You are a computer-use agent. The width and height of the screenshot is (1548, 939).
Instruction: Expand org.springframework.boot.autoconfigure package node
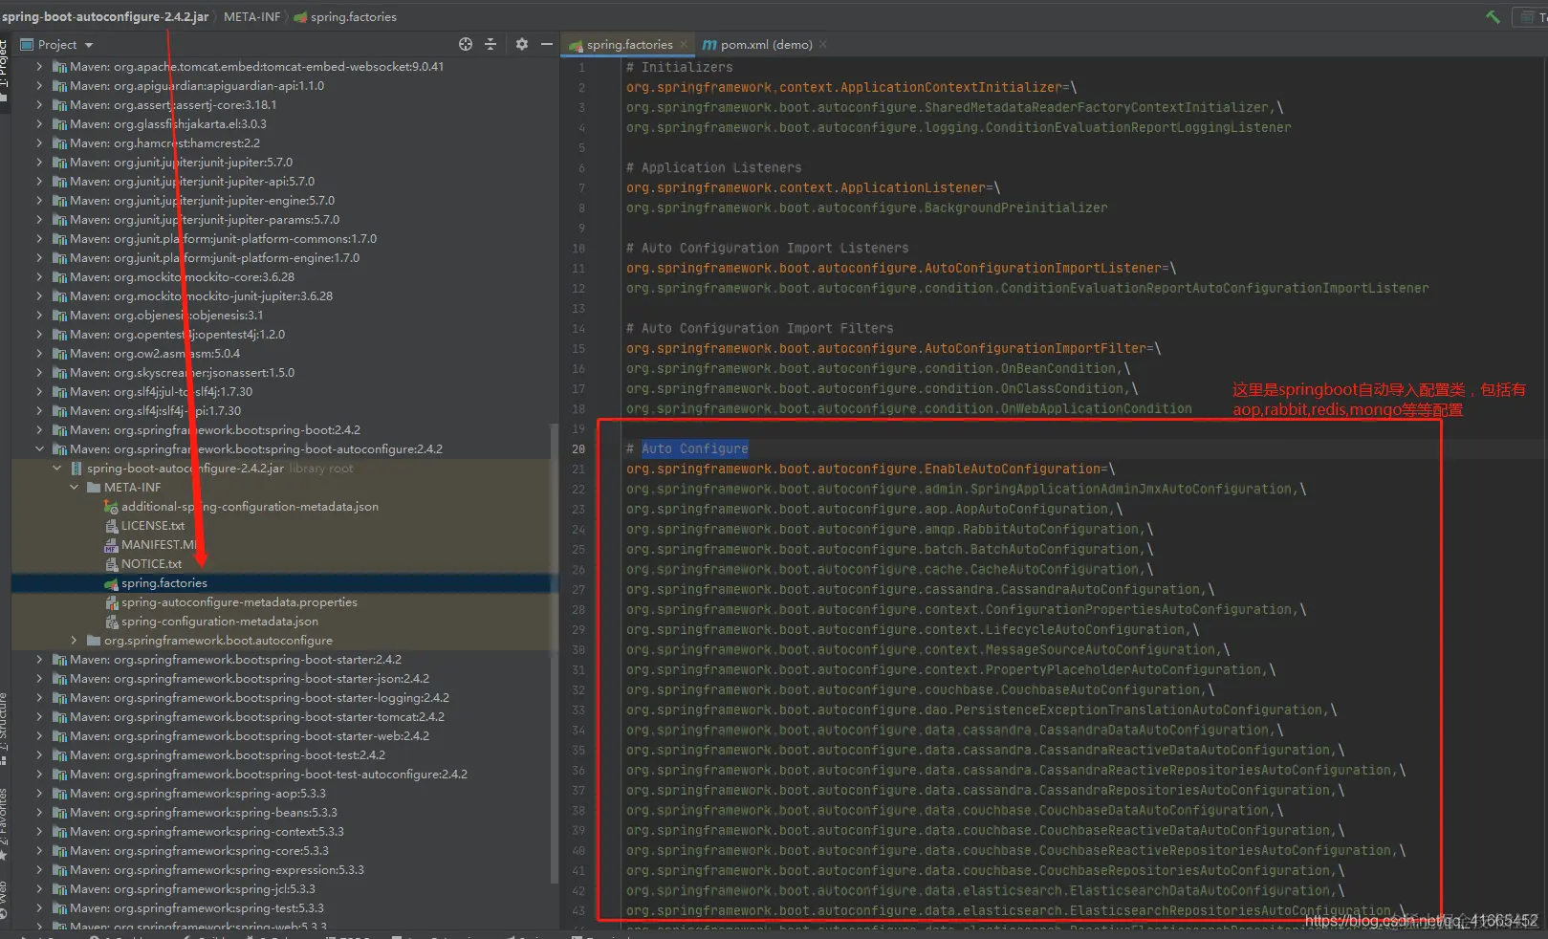[x=74, y=641]
